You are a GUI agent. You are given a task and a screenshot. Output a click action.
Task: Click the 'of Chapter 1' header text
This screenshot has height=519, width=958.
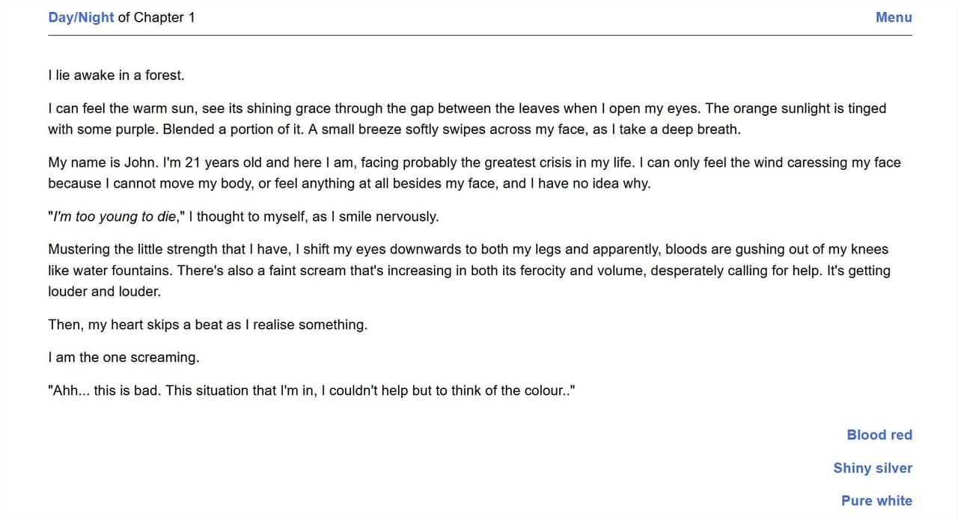click(156, 17)
